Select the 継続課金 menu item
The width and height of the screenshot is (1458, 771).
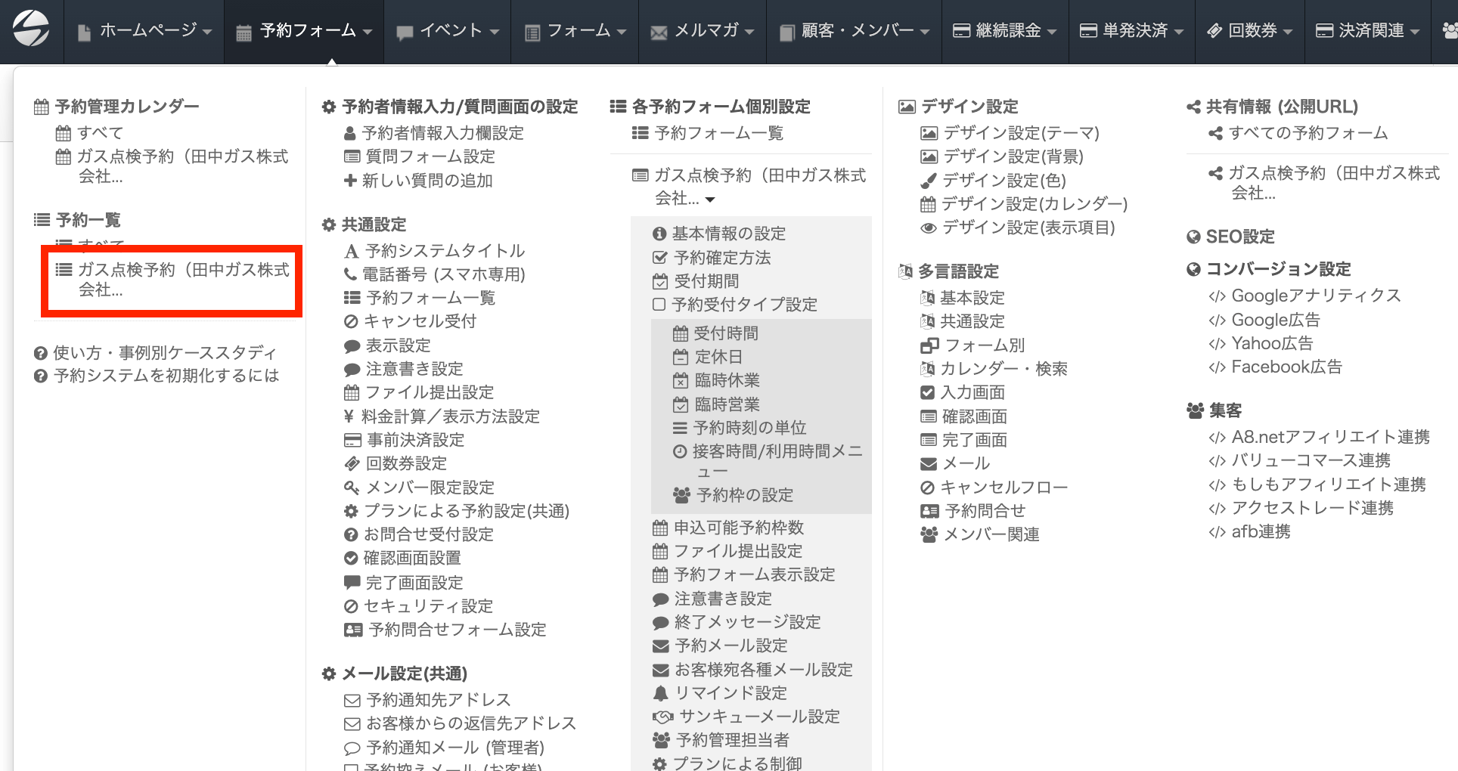pyautogui.click(x=1004, y=31)
